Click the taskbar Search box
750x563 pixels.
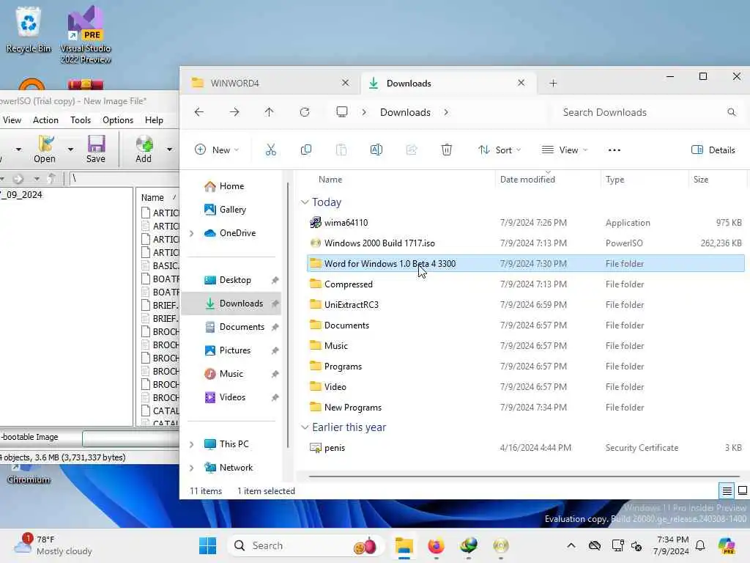tap(306, 545)
